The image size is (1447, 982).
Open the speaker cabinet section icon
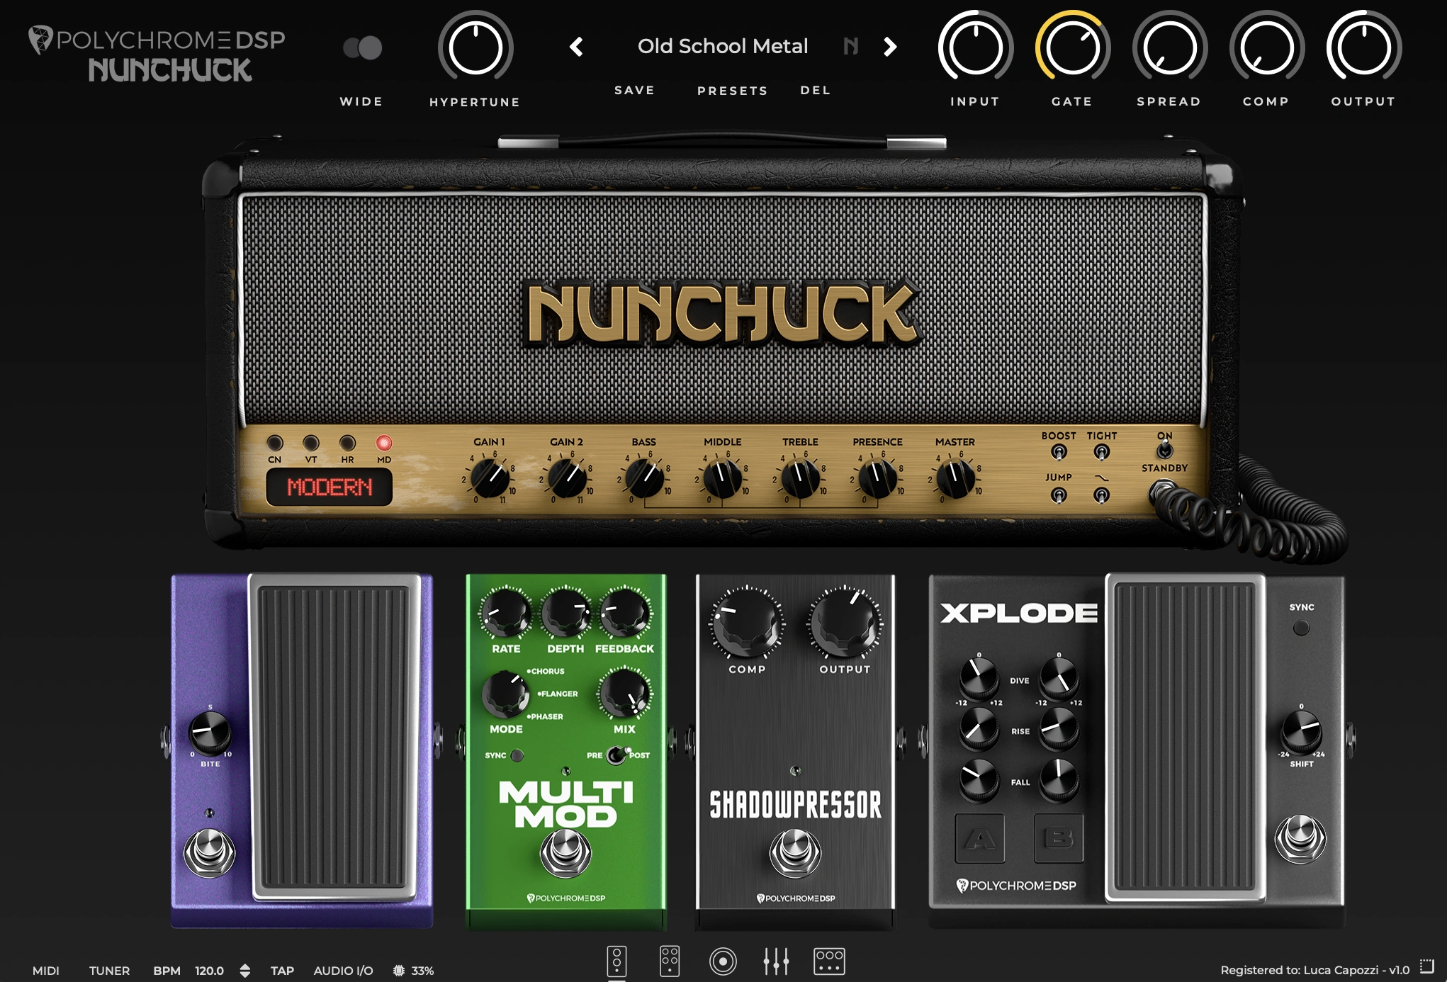point(723,961)
